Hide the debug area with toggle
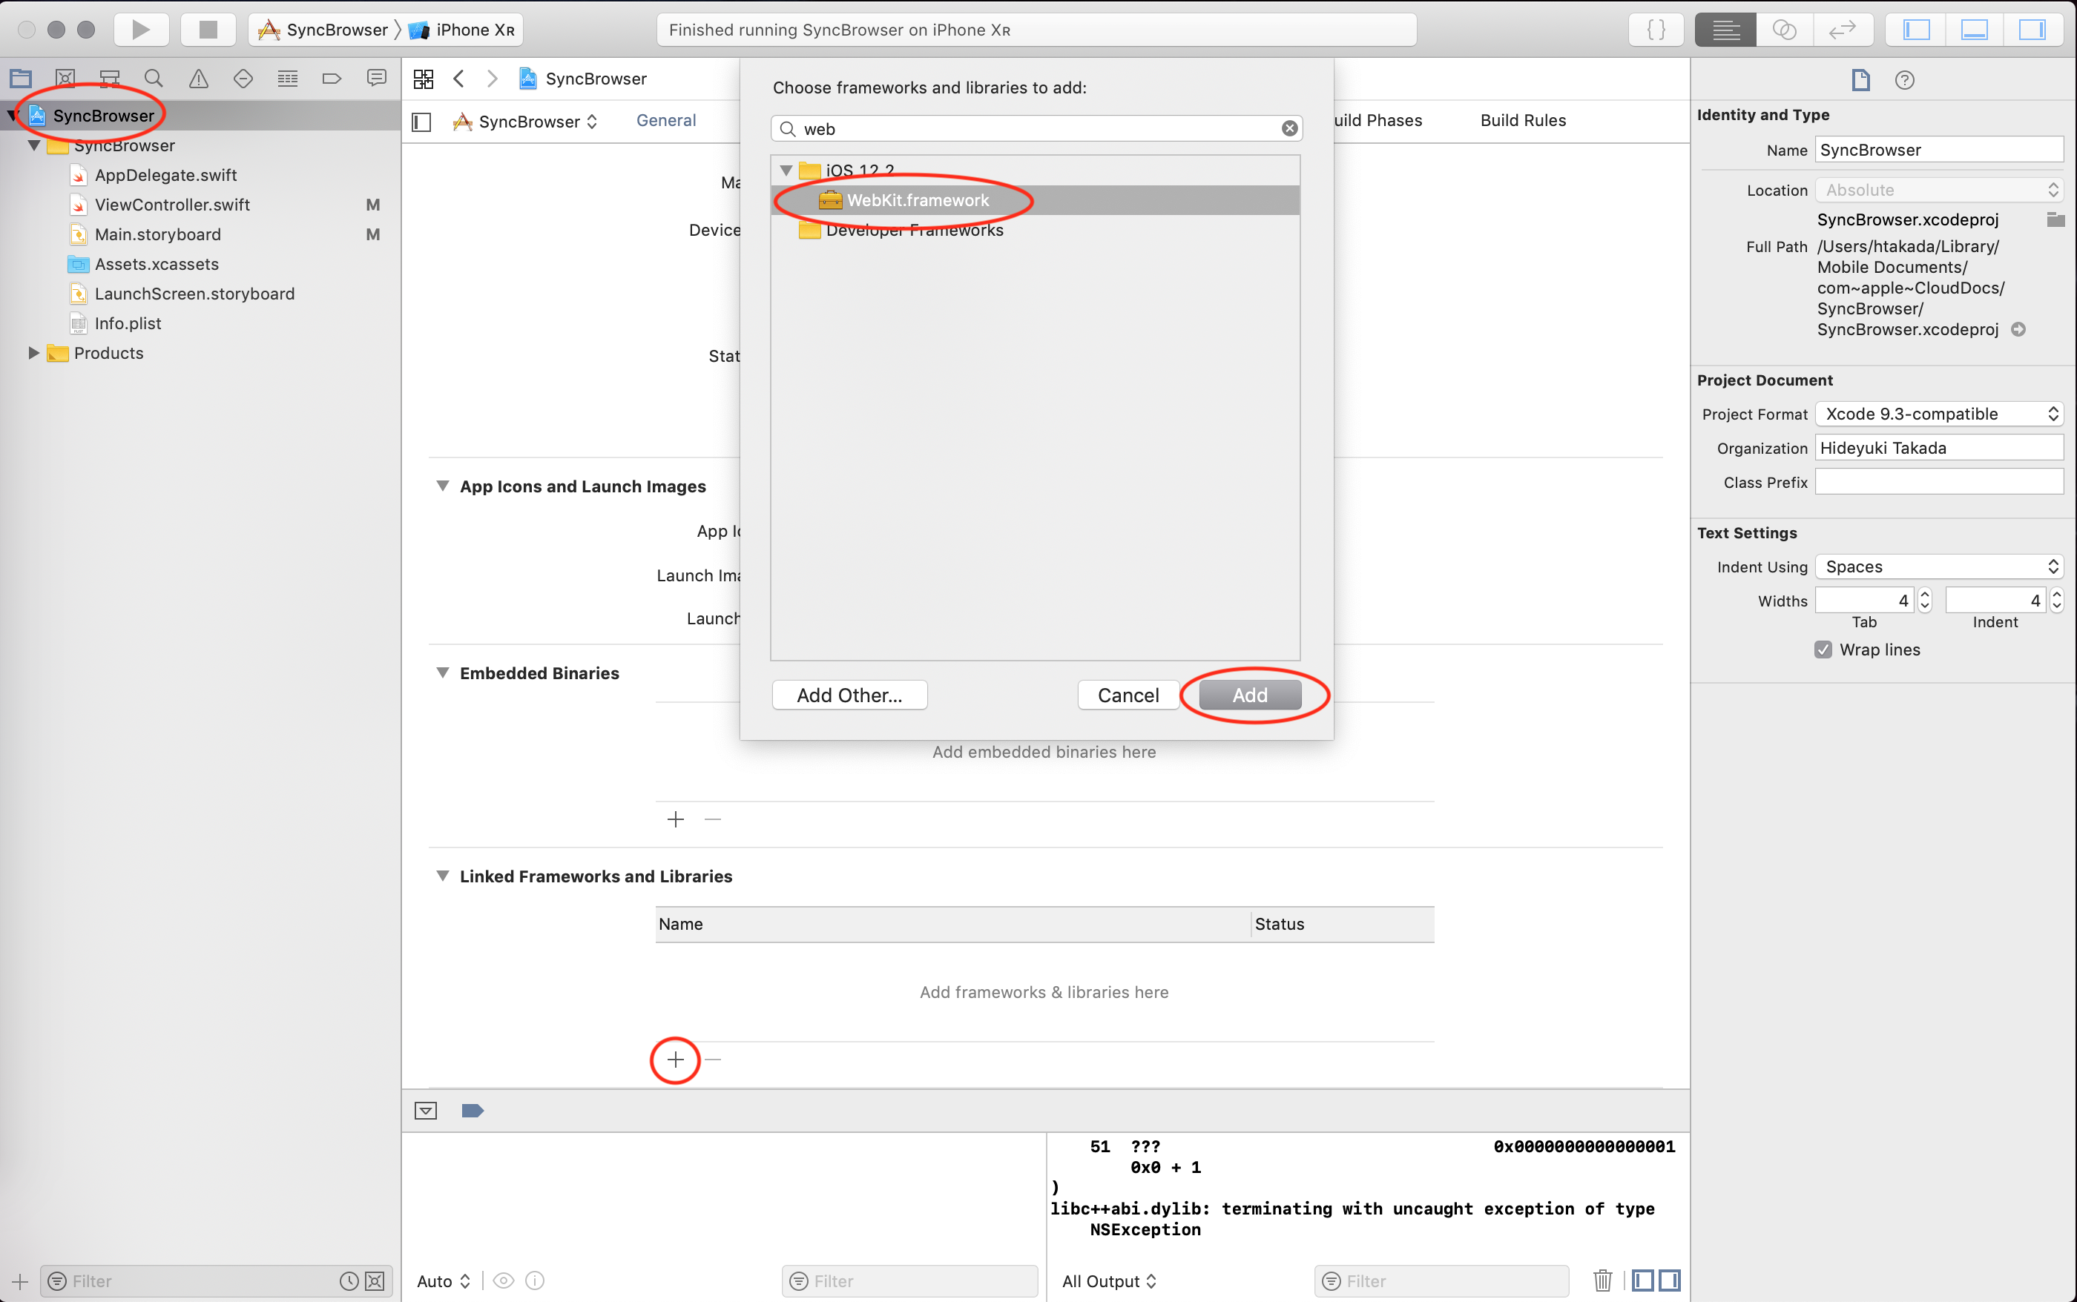2077x1302 pixels. [426, 1111]
